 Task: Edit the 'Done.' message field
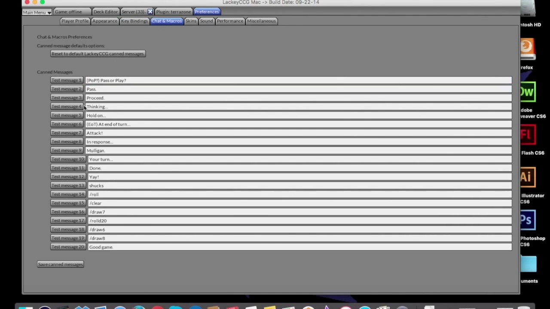click(299, 168)
